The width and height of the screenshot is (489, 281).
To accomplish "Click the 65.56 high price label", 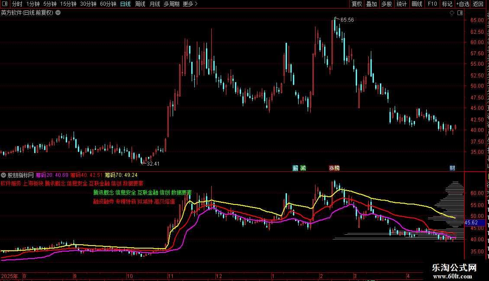I will point(347,19).
